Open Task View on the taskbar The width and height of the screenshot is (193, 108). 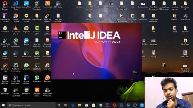tap(65, 105)
